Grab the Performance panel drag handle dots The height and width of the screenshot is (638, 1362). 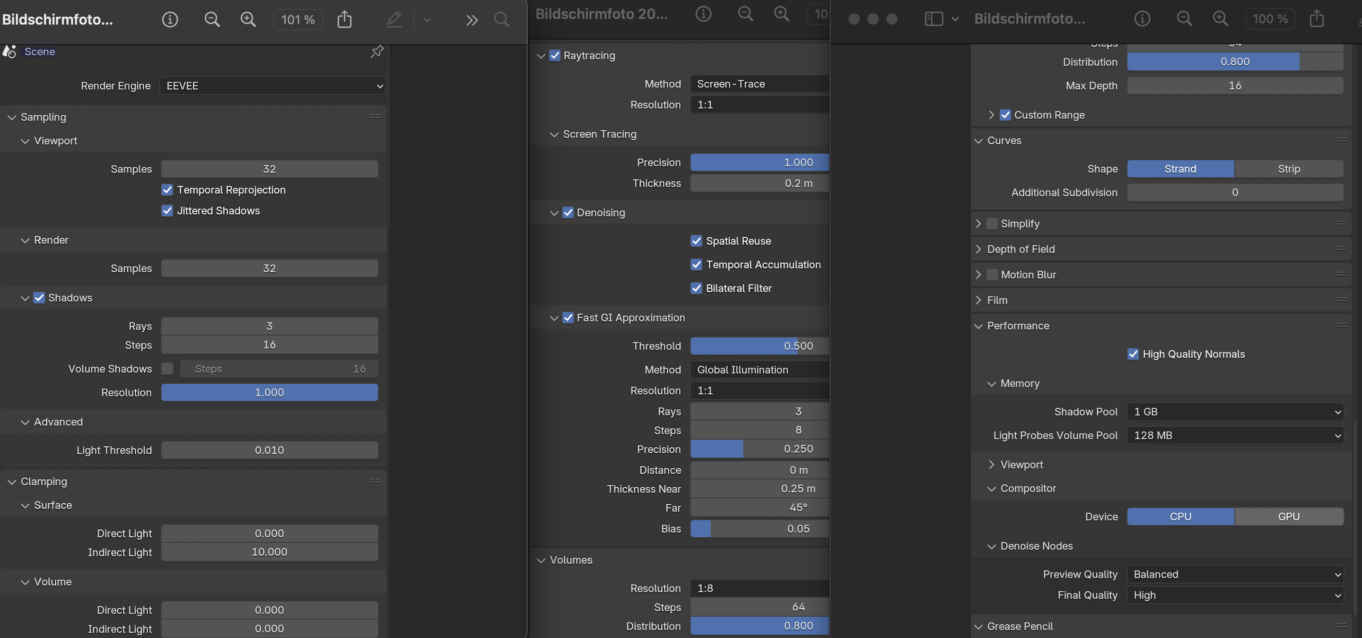[x=1340, y=325]
